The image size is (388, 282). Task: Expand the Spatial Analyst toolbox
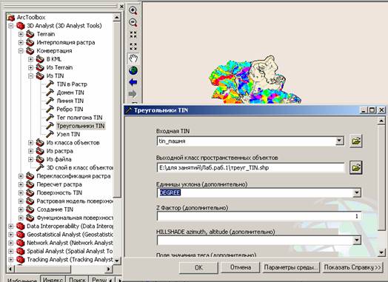(10, 251)
